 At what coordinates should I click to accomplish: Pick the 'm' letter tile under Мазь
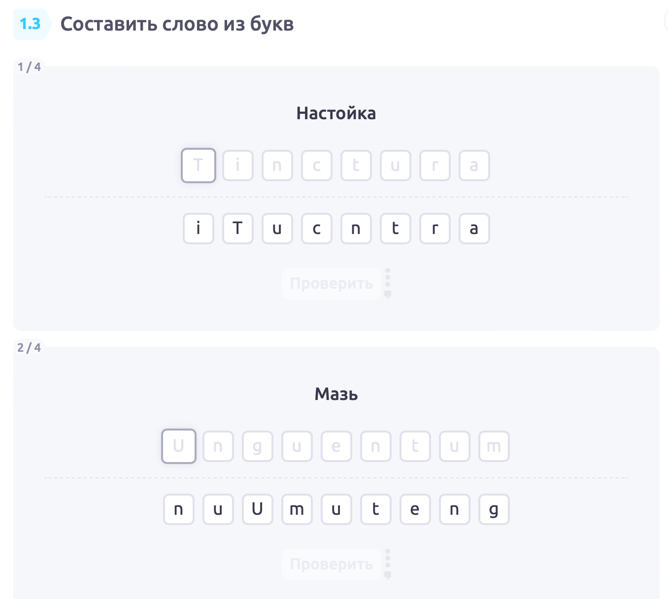pyautogui.click(x=297, y=509)
